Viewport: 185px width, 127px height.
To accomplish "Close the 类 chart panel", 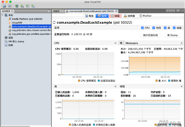I will (x=115, y=86).
